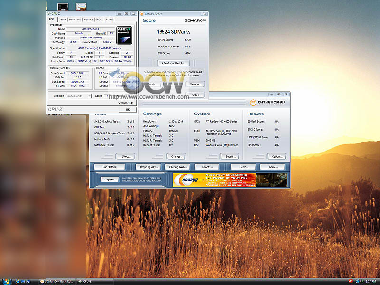Click Details in the 3DMark Score dialog

coord(152,85)
